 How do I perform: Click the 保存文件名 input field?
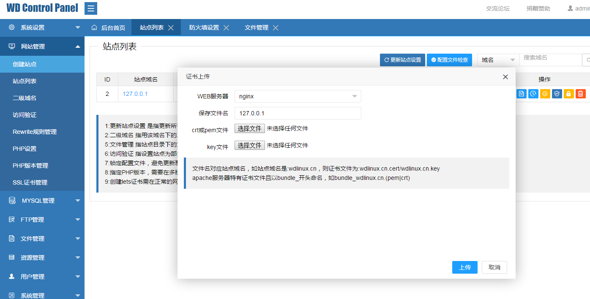(298, 113)
